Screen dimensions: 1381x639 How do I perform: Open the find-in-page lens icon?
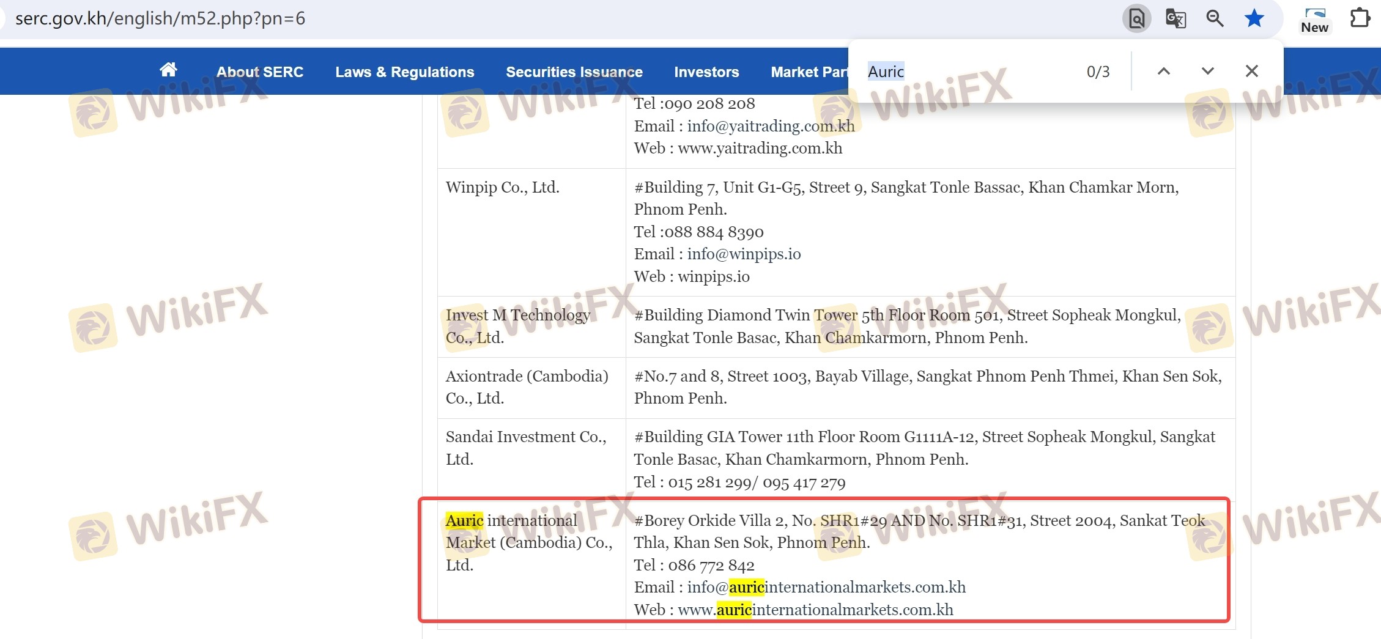click(1136, 18)
